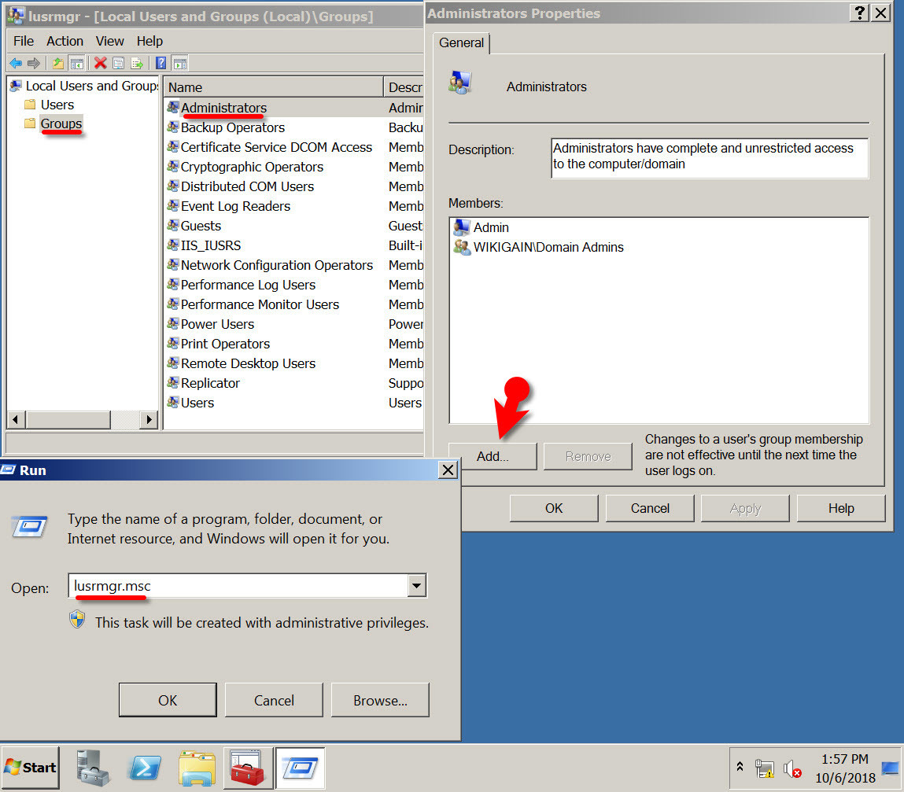904x792 pixels.
Task: Toggle Show/Hide Action Pane toolbar icon
Action: click(x=180, y=63)
